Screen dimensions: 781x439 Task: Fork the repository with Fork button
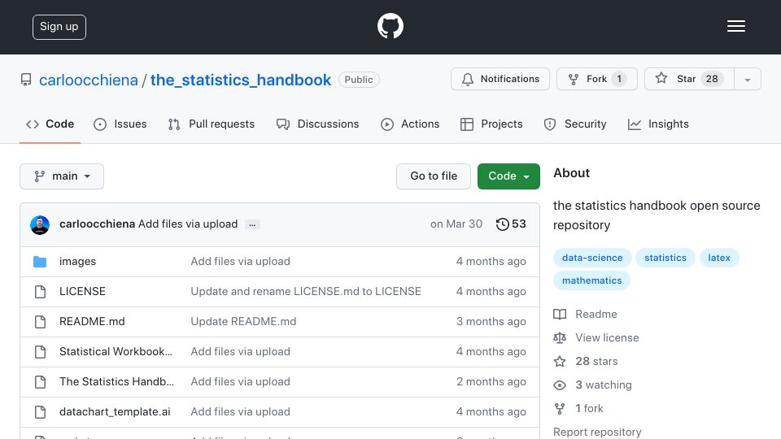coord(596,79)
